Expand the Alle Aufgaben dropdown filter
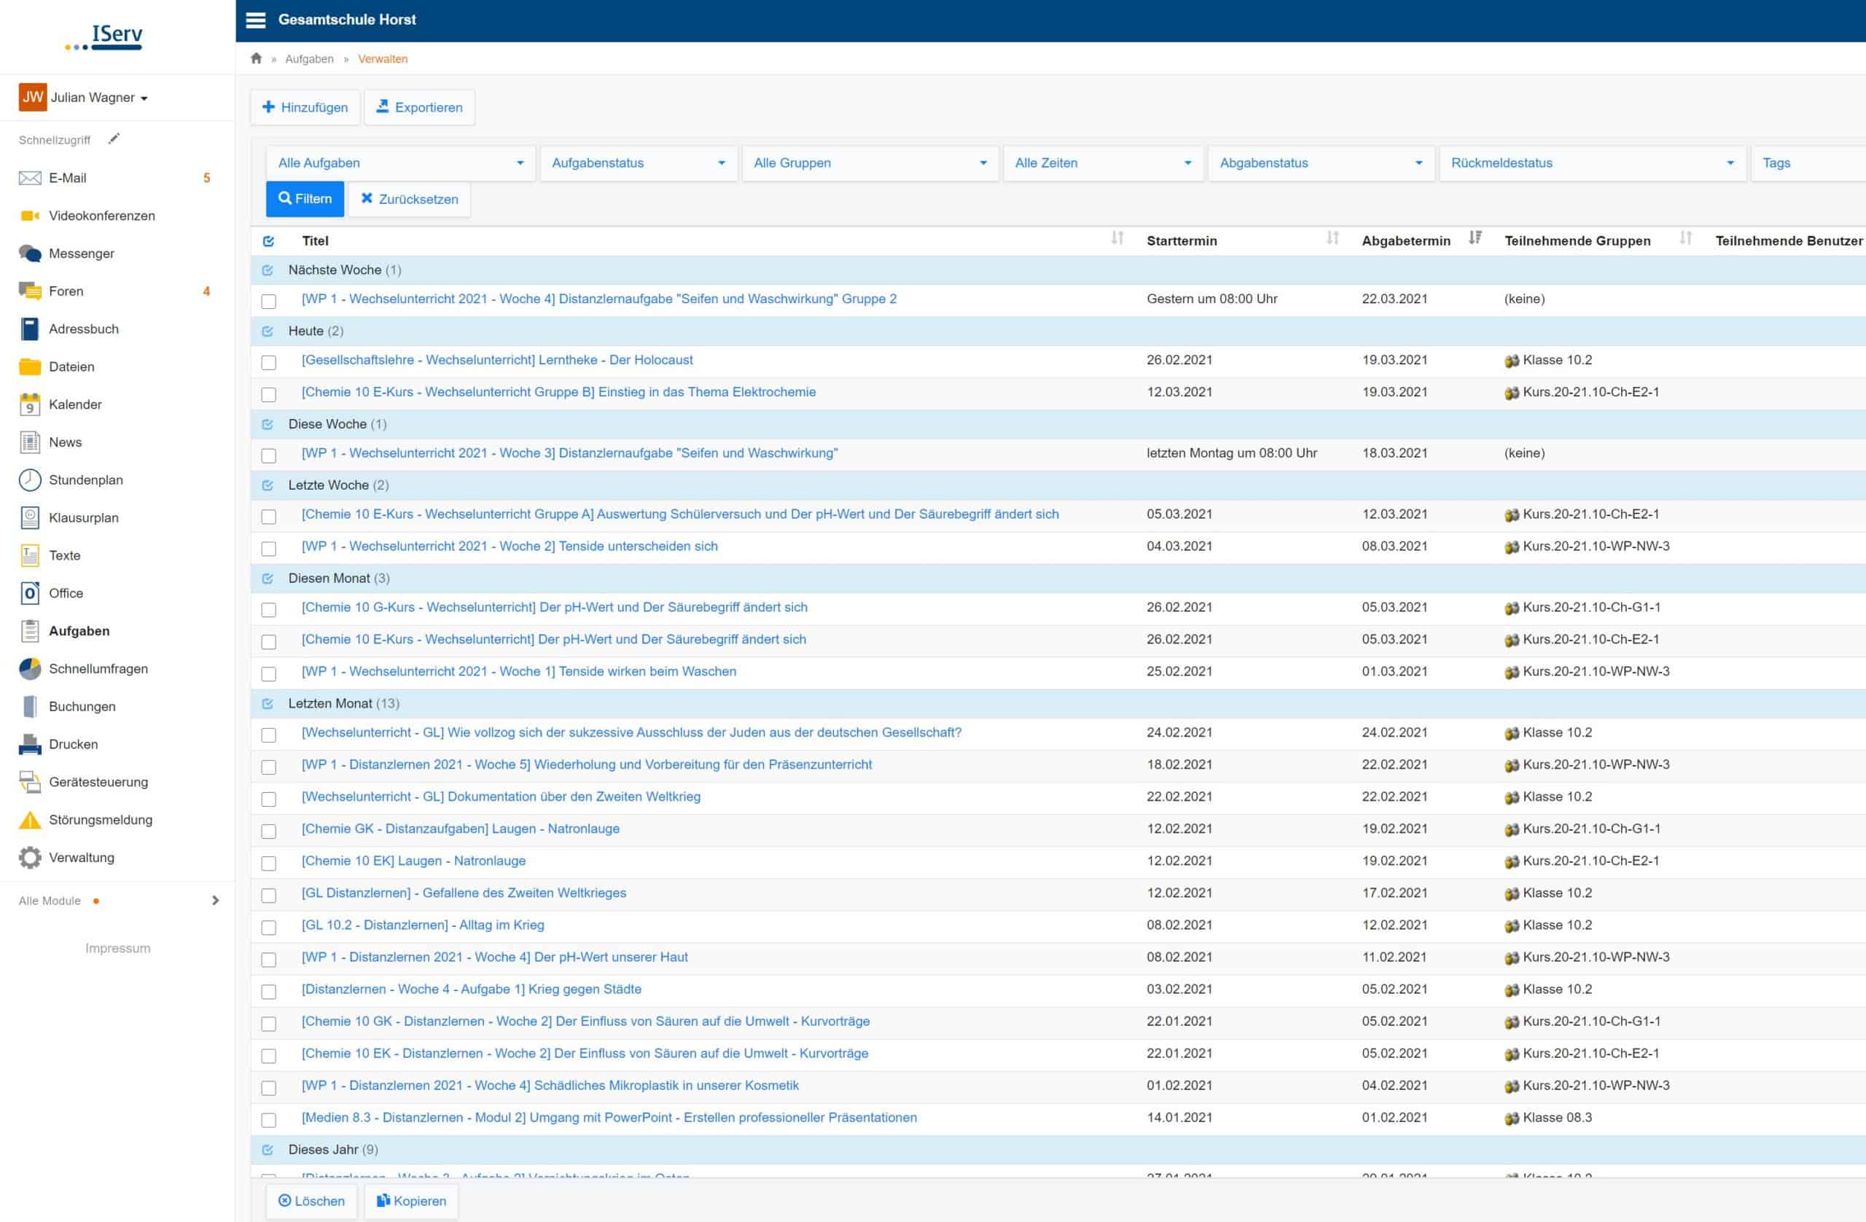Viewport: 1866px width, 1222px height. click(x=401, y=163)
